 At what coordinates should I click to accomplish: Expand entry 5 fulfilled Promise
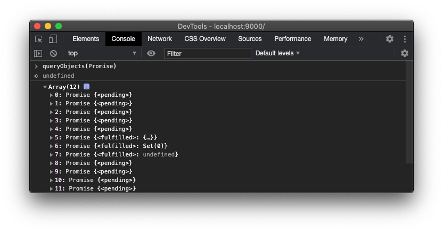pyautogui.click(x=52, y=138)
